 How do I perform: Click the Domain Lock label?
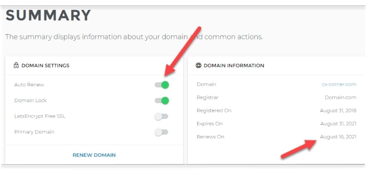coord(31,100)
